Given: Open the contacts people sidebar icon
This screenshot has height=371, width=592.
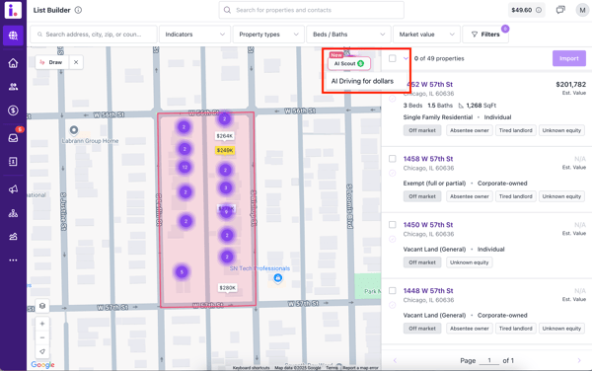Looking at the screenshot, I should pyautogui.click(x=13, y=87).
